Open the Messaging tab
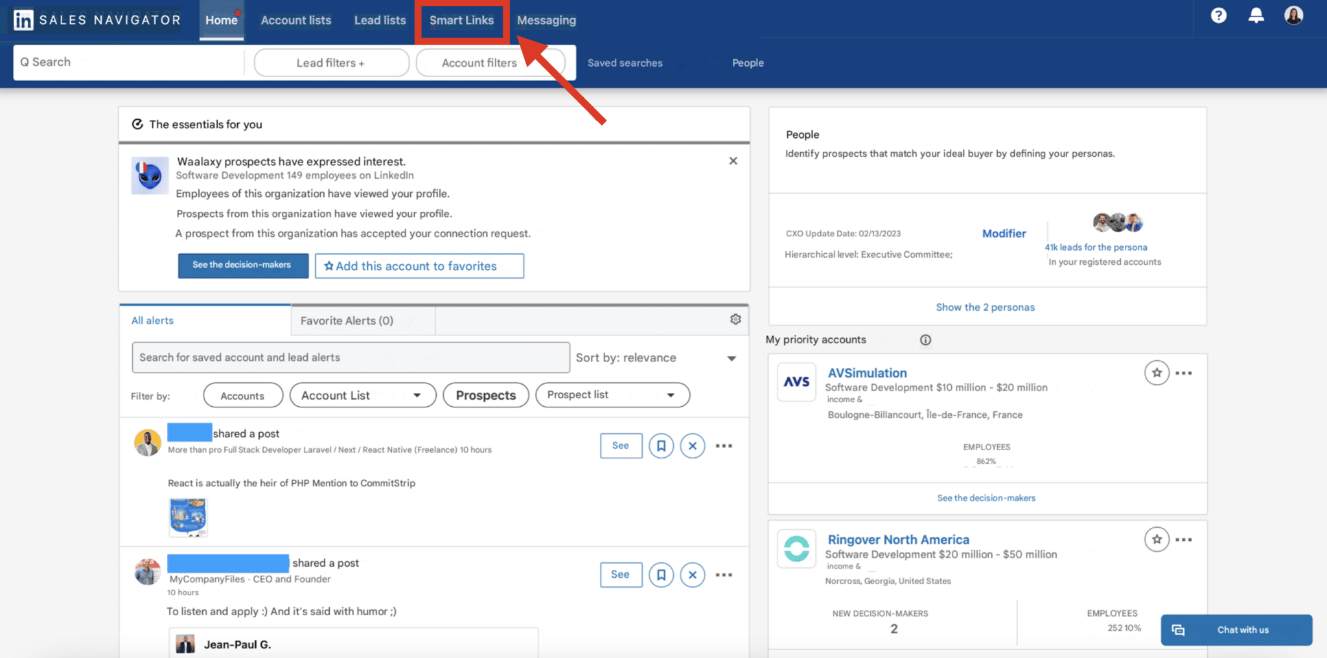Image resolution: width=1327 pixels, height=658 pixels. click(x=546, y=20)
